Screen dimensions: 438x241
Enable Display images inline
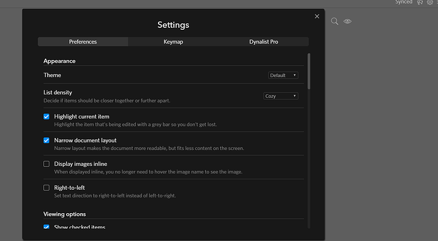point(46,164)
